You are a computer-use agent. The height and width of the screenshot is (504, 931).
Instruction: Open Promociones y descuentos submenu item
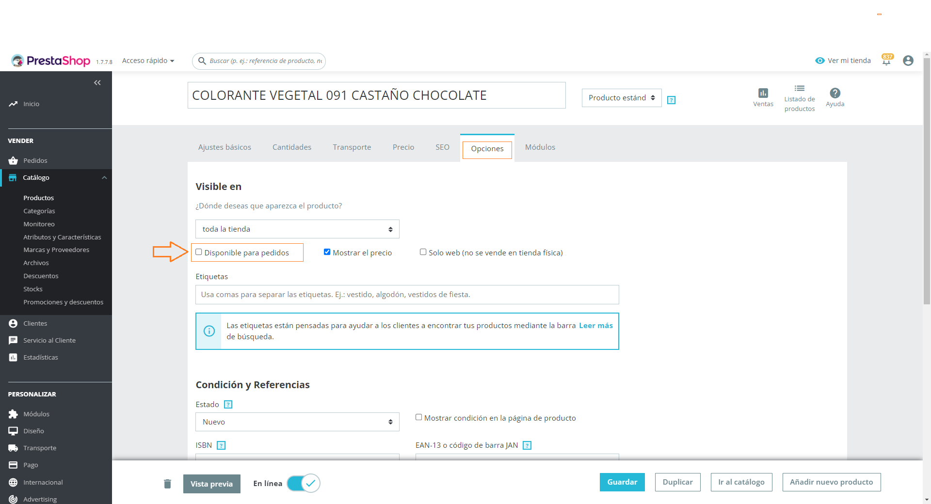[x=64, y=302]
